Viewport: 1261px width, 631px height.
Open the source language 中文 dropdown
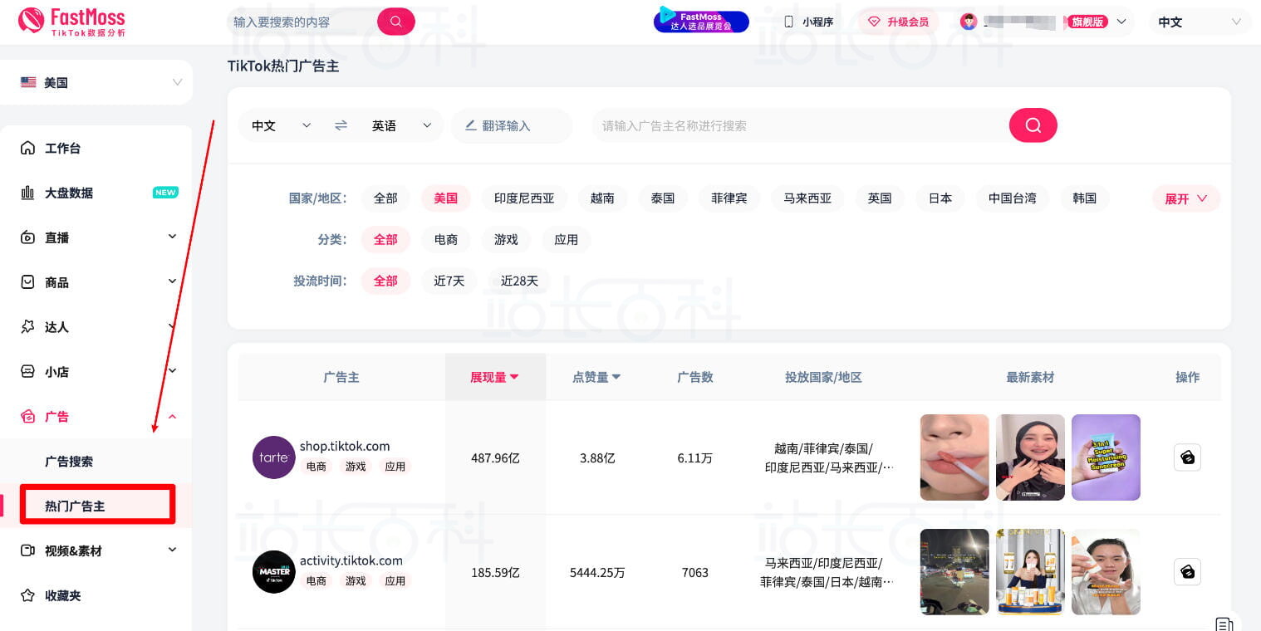281,125
